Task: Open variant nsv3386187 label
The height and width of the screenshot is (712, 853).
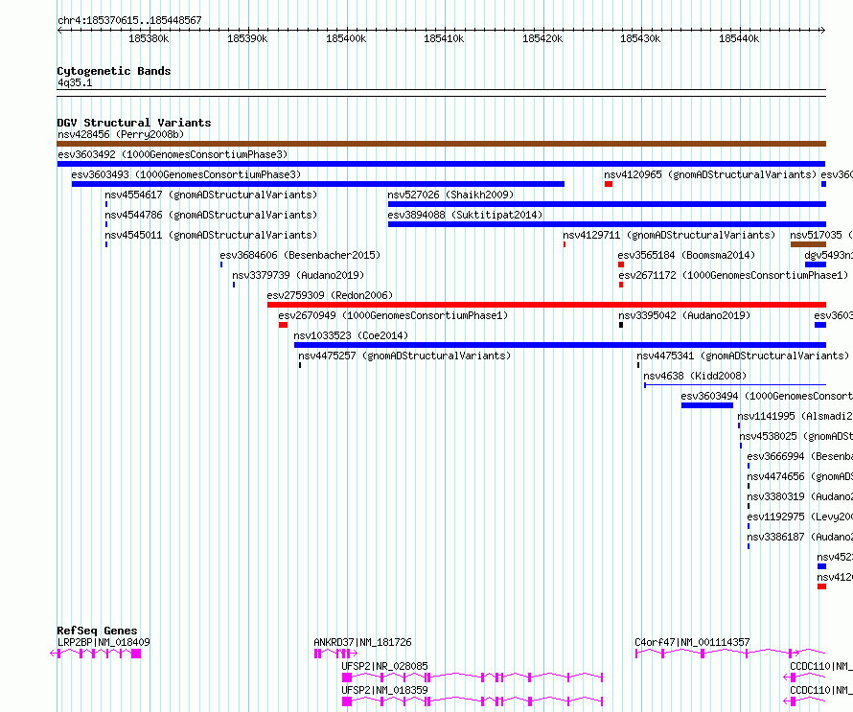Action: click(799, 537)
